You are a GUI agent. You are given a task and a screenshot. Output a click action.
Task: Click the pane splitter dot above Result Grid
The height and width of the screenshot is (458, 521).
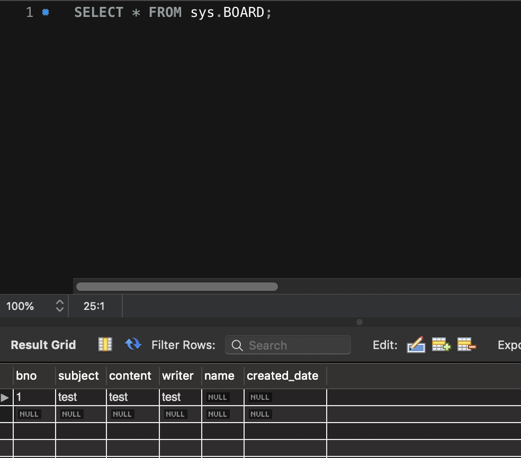click(x=360, y=322)
